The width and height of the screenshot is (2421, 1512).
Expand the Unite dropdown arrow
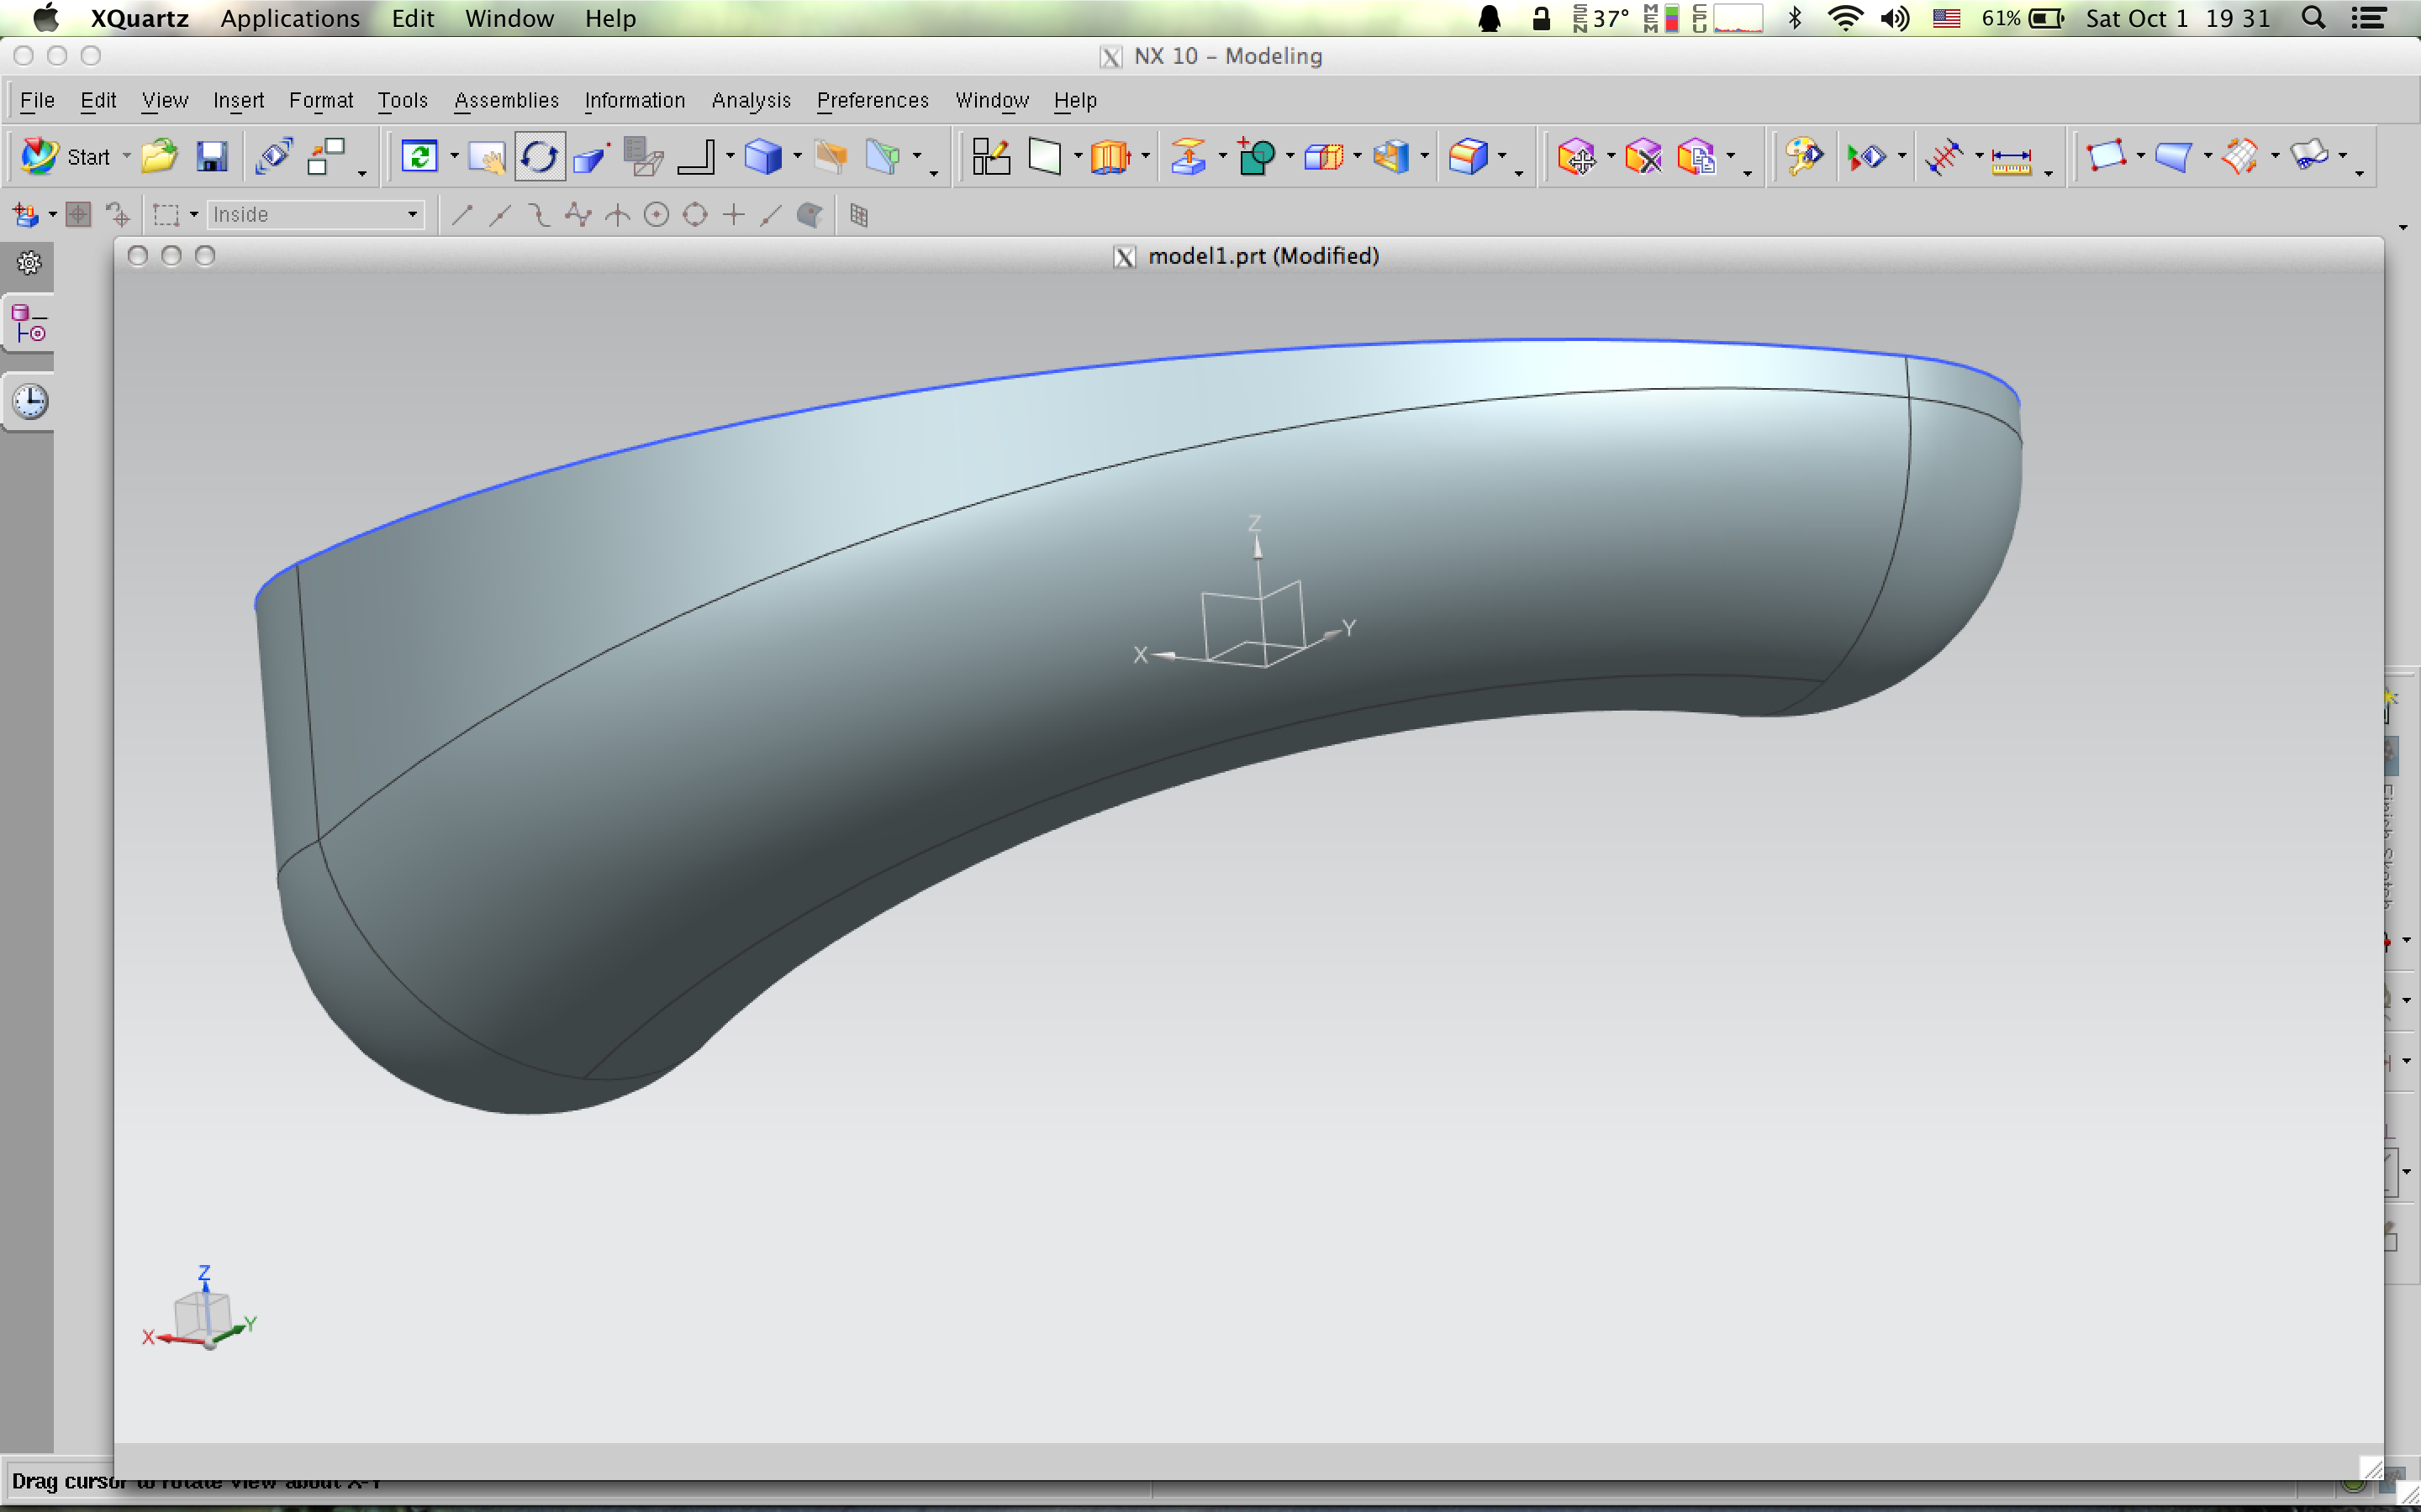click(x=1290, y=156)
